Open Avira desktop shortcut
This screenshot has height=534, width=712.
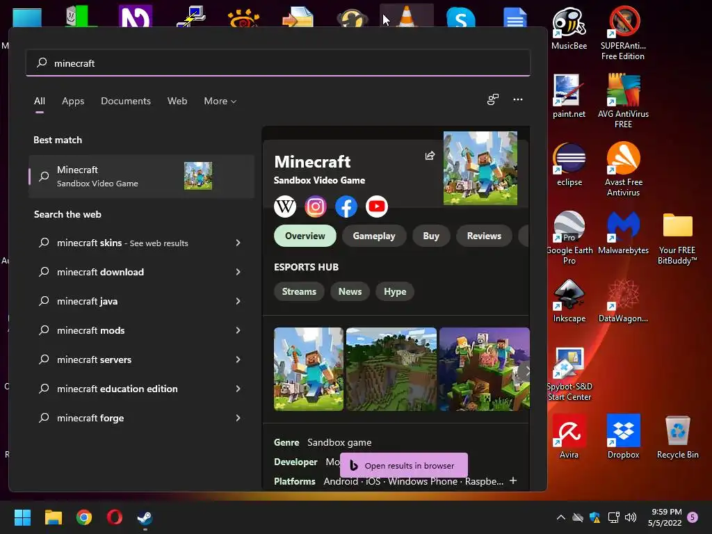pyautogui.click(x=569, y=437)
